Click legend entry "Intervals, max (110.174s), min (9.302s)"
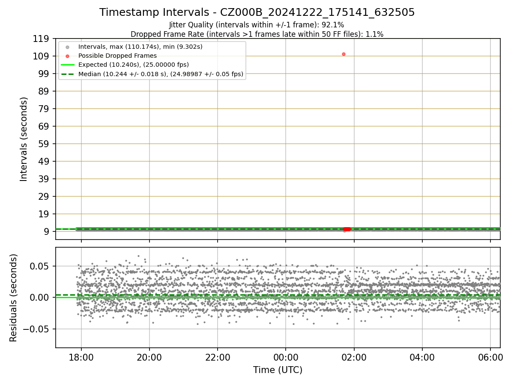This screenshot has width=514, height=385. (x=140, y=47)
